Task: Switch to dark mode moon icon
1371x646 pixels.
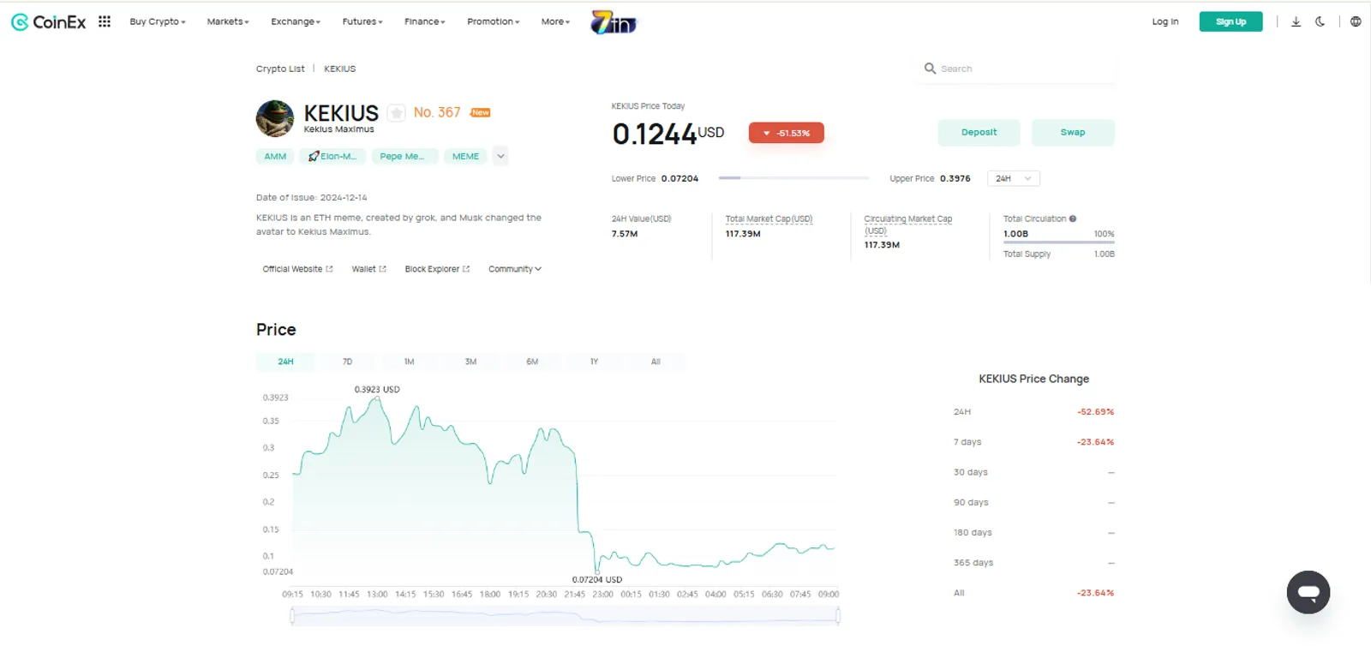Action: tap(1320, 21)
